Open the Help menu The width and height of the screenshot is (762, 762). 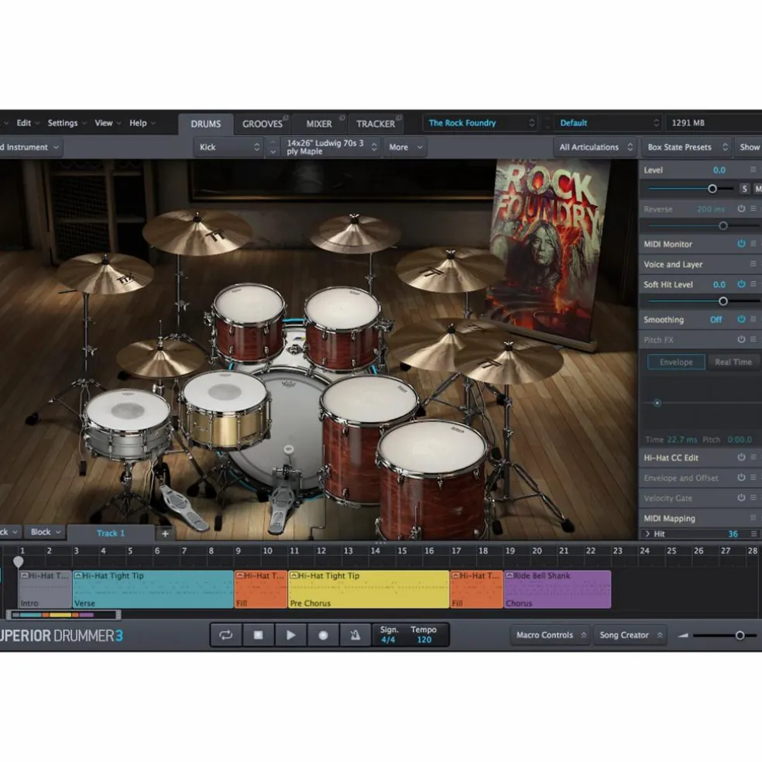(x=142, y=123)
